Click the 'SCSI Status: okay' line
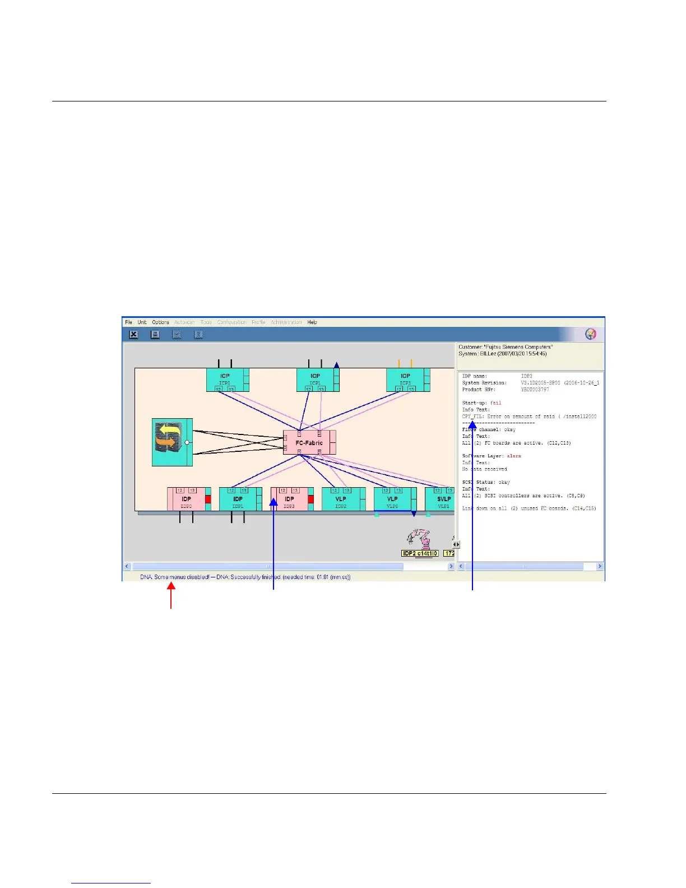 pyautogui.click(x=486, y=482)
